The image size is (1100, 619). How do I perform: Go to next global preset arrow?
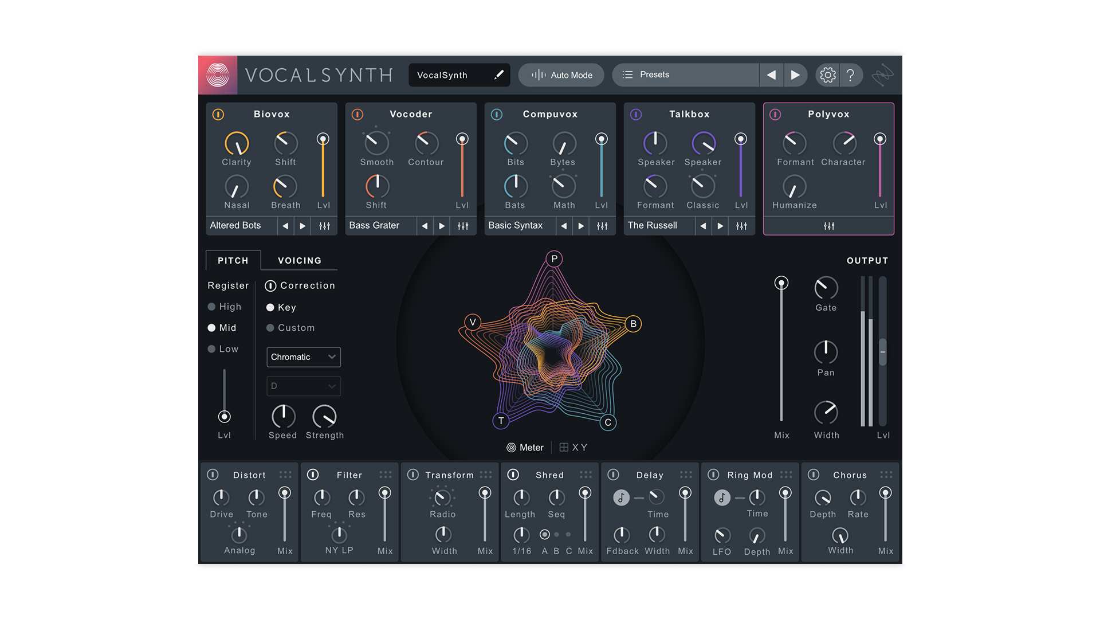[795, 75]
